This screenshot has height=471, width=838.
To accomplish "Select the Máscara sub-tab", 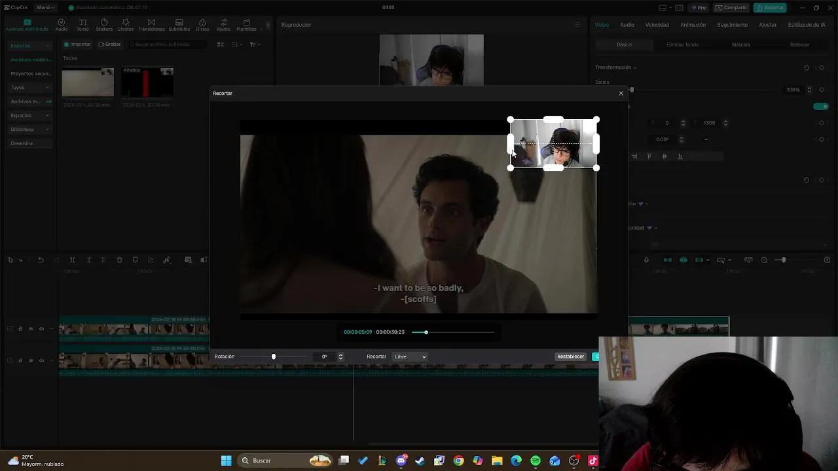I will pyautogui.click(x=741, y=44).
